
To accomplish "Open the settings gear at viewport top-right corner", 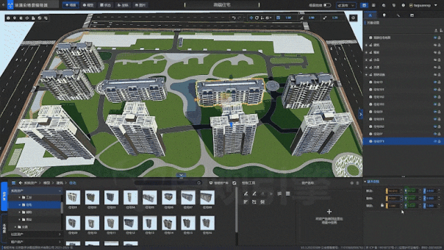I will click(x=353, y=18).
